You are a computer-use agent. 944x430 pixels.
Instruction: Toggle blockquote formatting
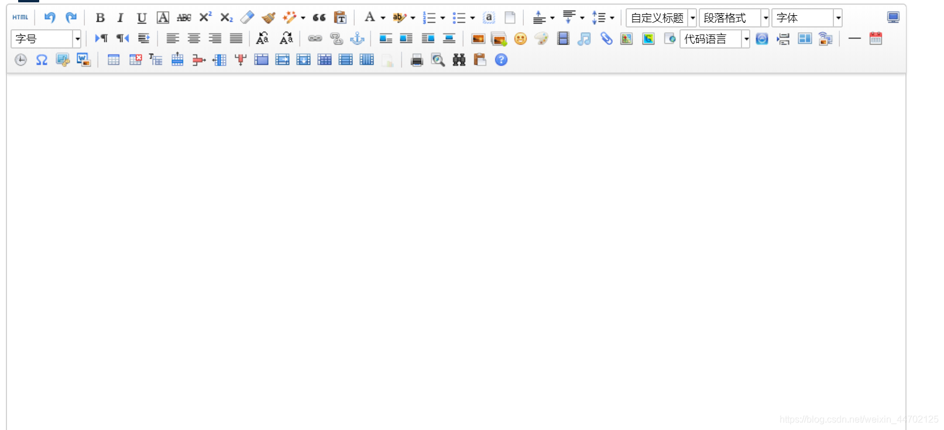click(x=319, y=18)
